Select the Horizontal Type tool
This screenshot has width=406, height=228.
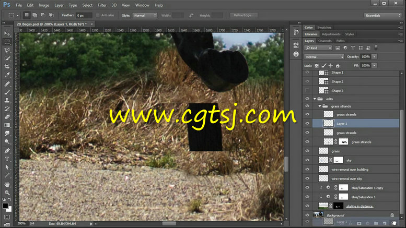point(7,159)
